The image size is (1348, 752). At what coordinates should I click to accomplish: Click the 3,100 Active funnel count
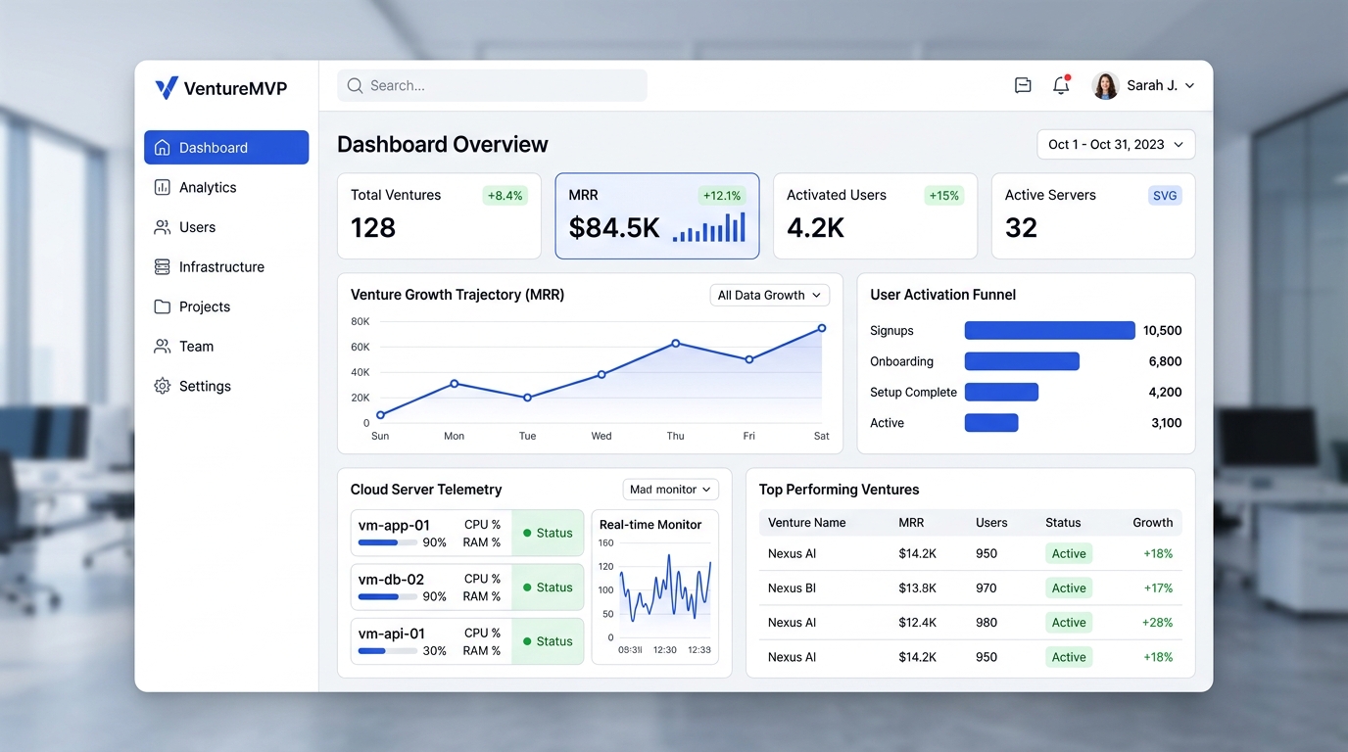click(1167, 423)
